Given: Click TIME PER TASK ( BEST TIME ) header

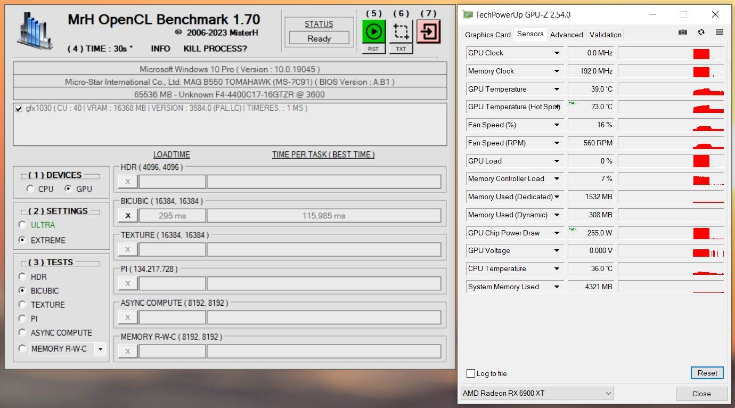Looking at the screenshot, I should click(323, 154).
